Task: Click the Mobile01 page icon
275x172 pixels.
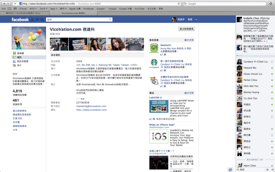Action: pyautogui.click(x=154, y=48)
